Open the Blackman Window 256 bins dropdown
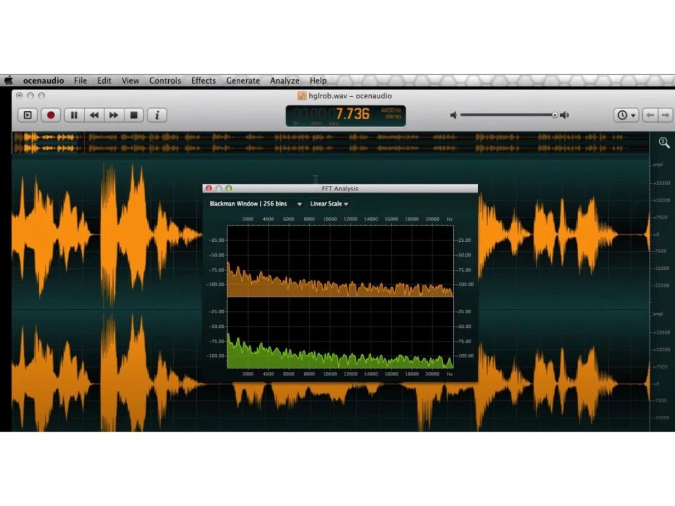Screen dimensions: 675x506 pyautogui.click(x=255, y=204)
